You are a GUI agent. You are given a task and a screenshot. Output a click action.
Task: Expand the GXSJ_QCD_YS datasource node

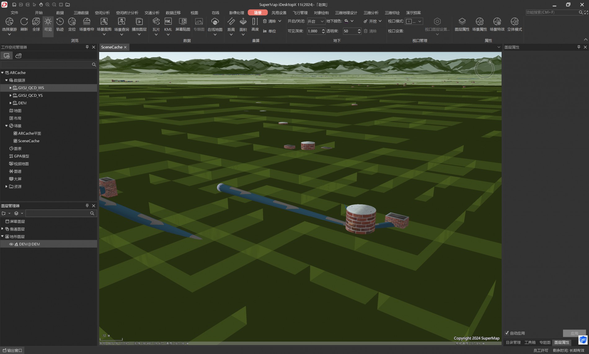[x=11, y=95]
